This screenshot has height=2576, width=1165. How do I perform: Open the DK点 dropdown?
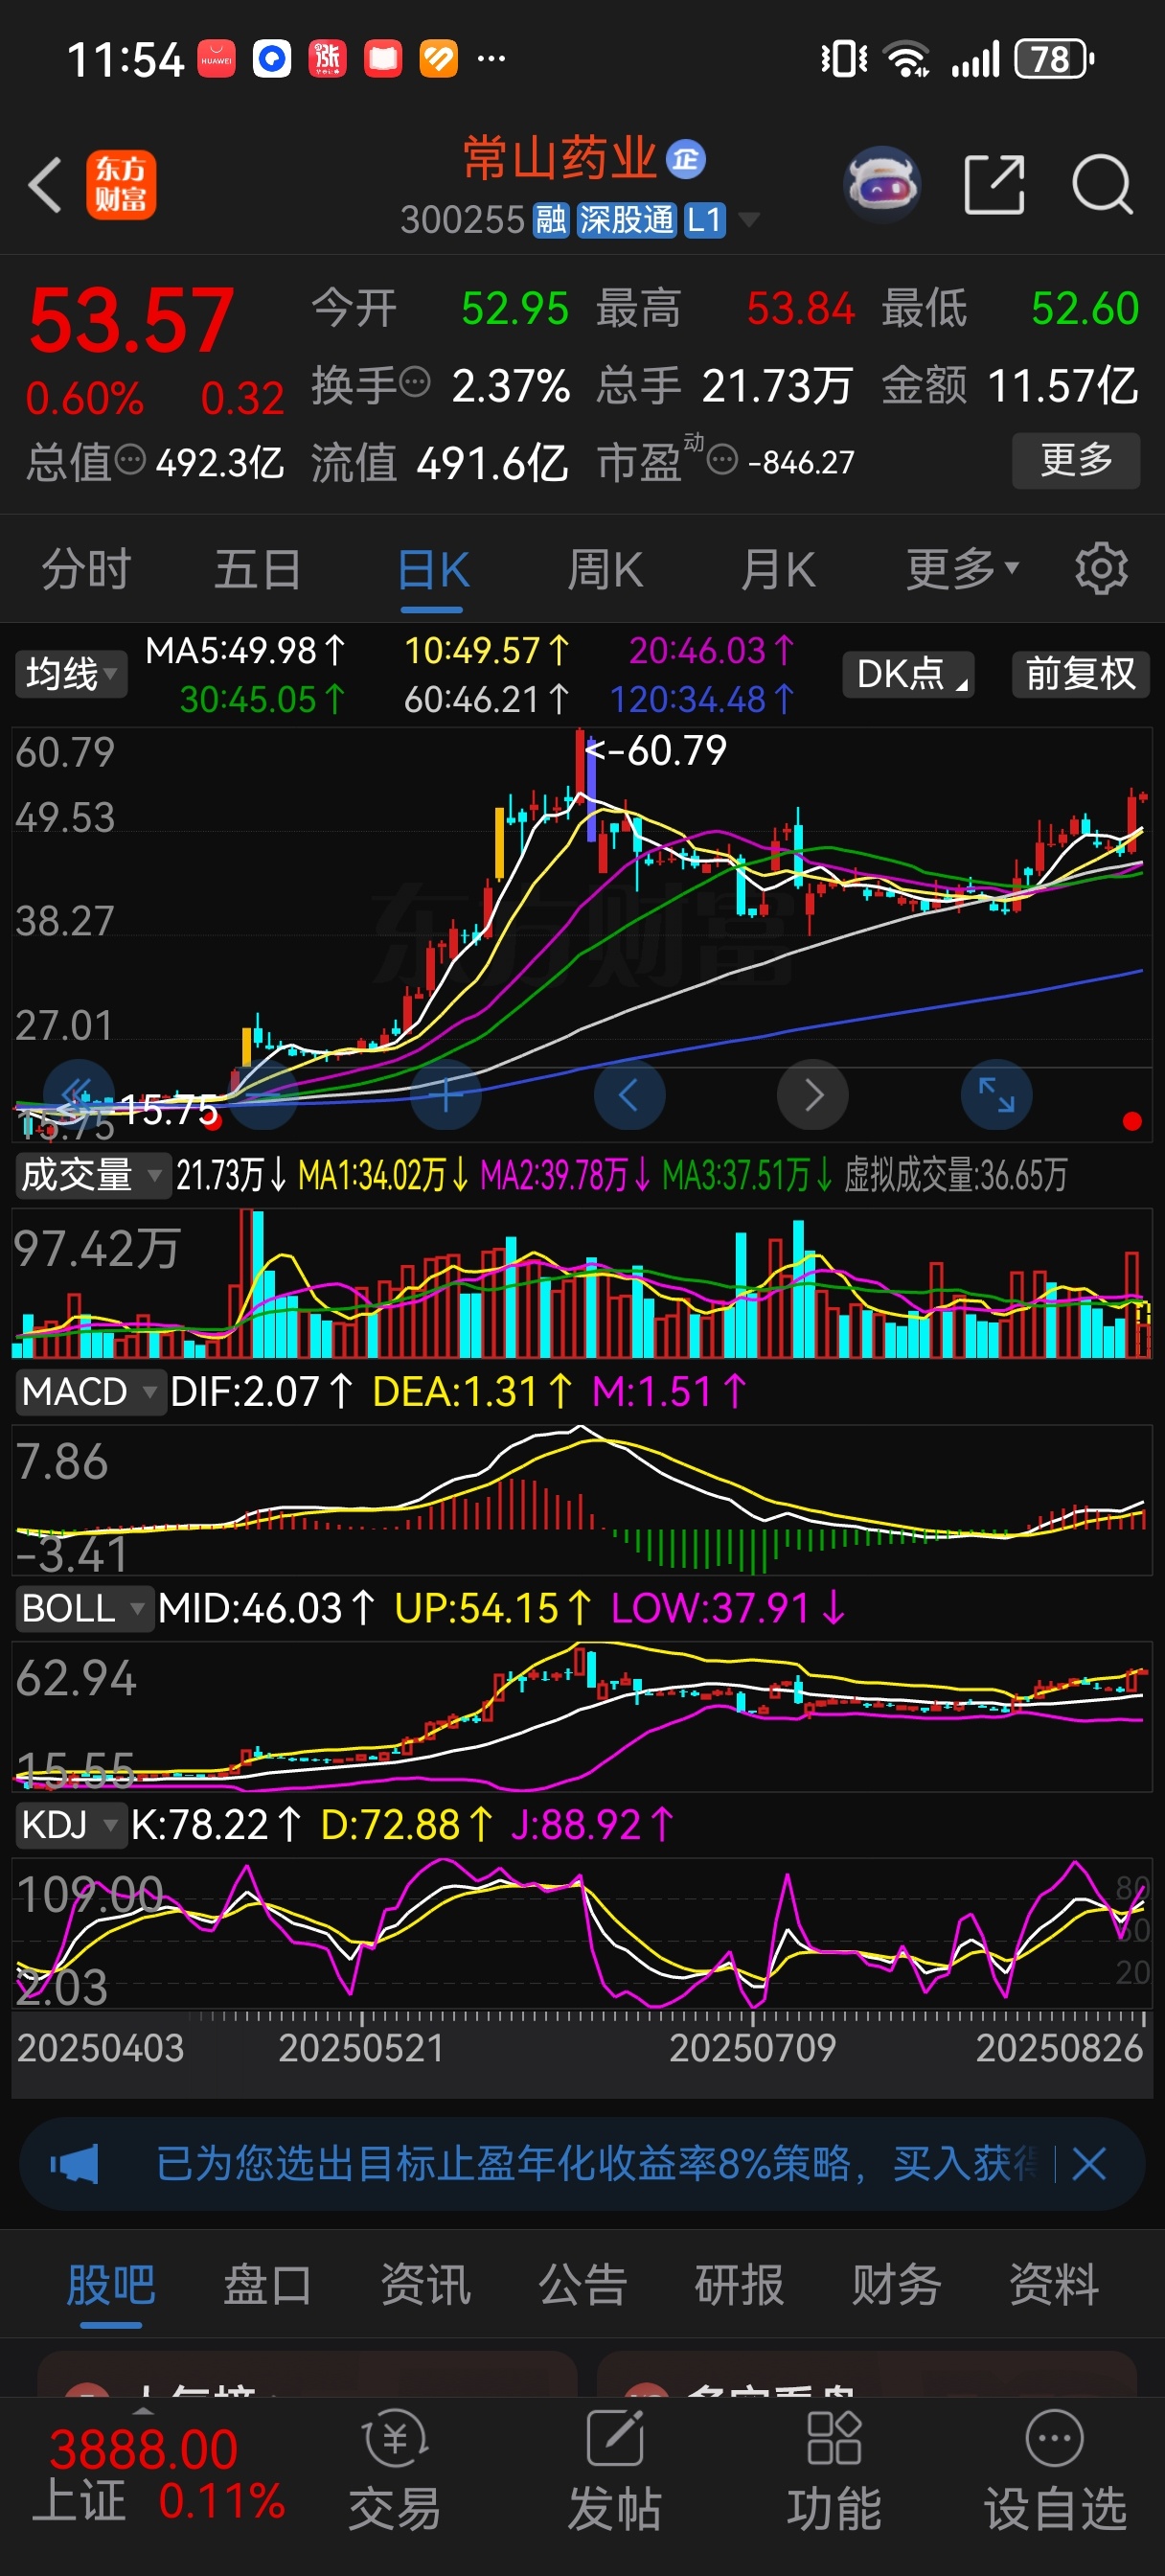tap(909, 674)
